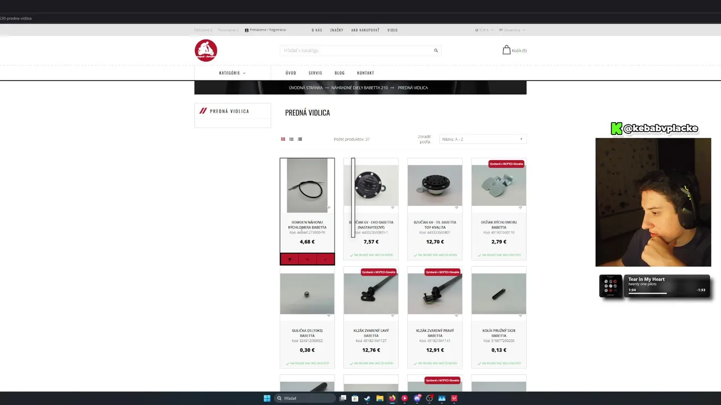Click Držiak rýchlomeru Babetta title
The image size is (721, 405).
click(x=499, y=224)
